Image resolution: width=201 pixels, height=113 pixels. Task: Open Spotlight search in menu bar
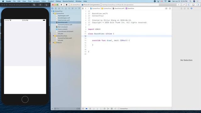[x=190, y=1]
